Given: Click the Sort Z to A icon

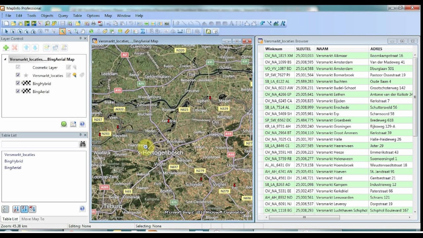Looking at the screenshot, I should point(24,209).
